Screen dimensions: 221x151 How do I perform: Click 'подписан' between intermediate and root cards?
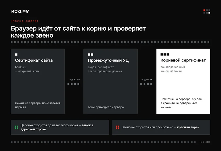pos(147,79)
